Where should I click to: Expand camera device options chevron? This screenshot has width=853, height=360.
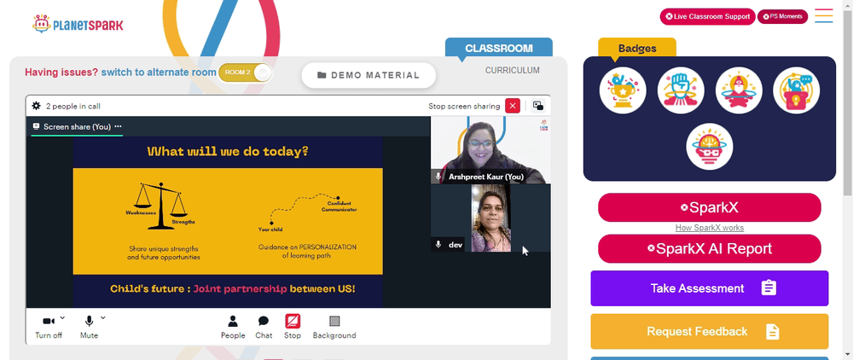(x=62, y=317)
